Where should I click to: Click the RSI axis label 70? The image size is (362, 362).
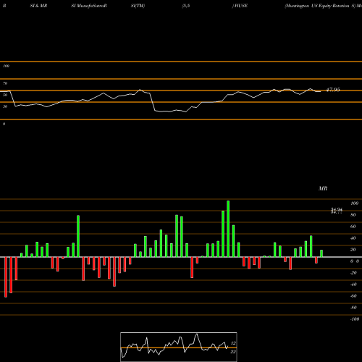5,83
